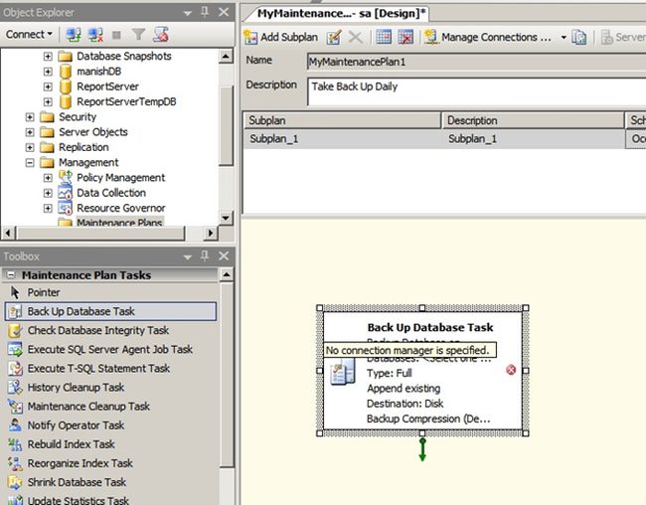
Task: Select the Policy Management icon
Action: pyautogui.click(x=65, y=177)
